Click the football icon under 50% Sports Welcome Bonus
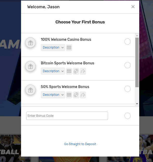The width and height of the screenshot is (153, 162). pos(76,95)
